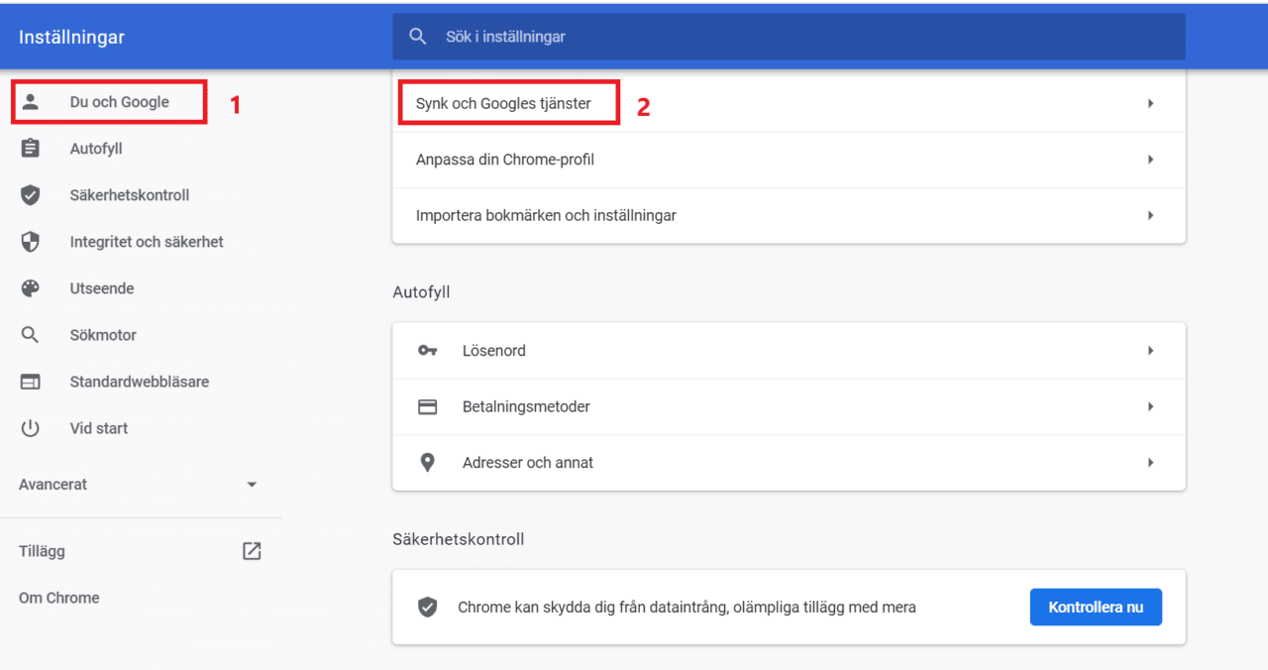Click the browser window icon for Standardwebbläsare

pyautogui.click(x=31, y=382)
